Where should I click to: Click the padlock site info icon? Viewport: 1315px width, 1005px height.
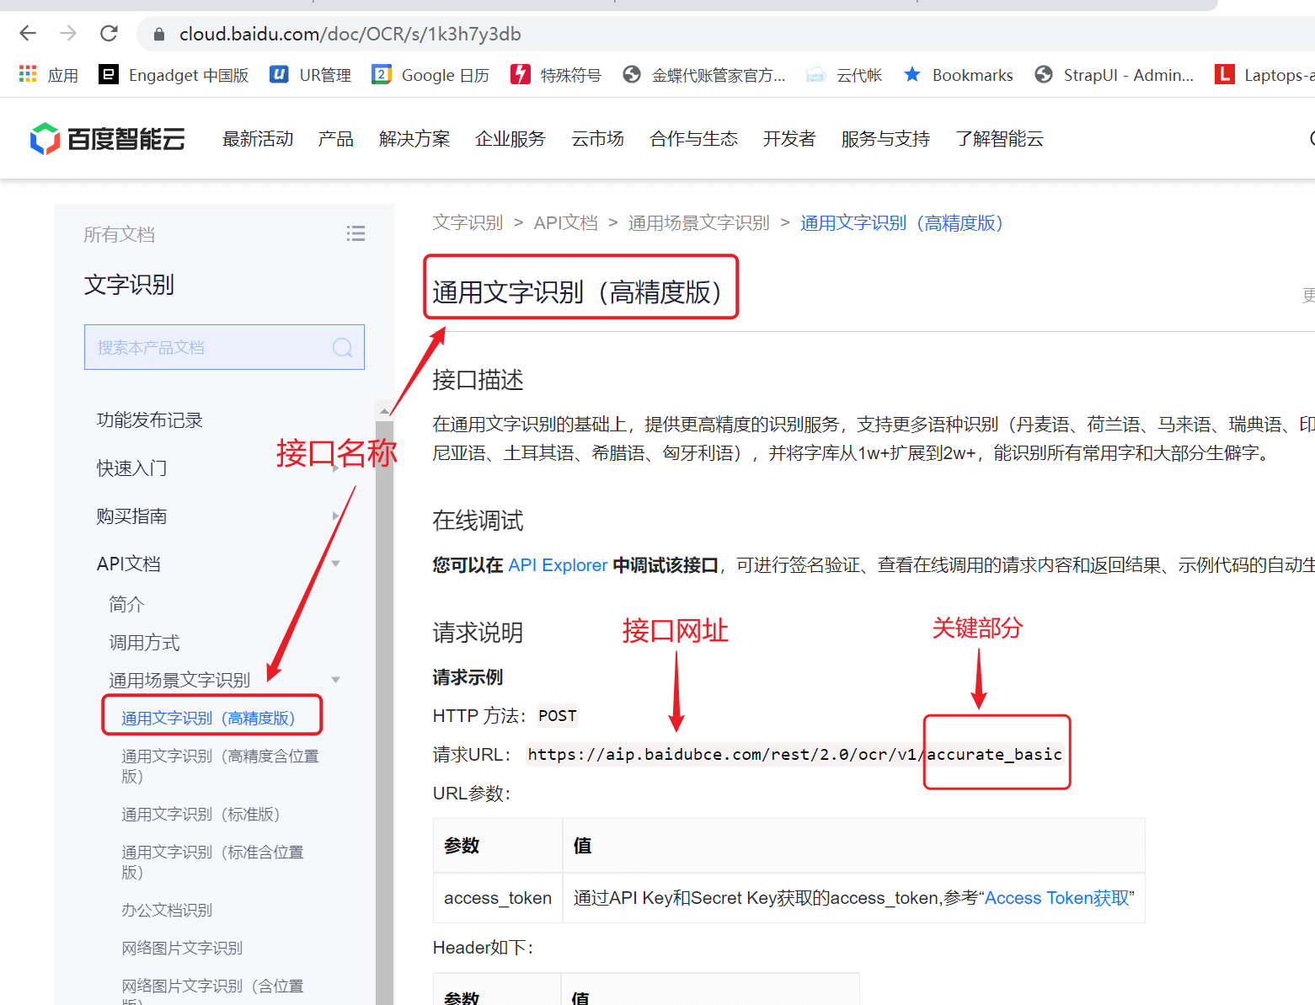point(158,35)
